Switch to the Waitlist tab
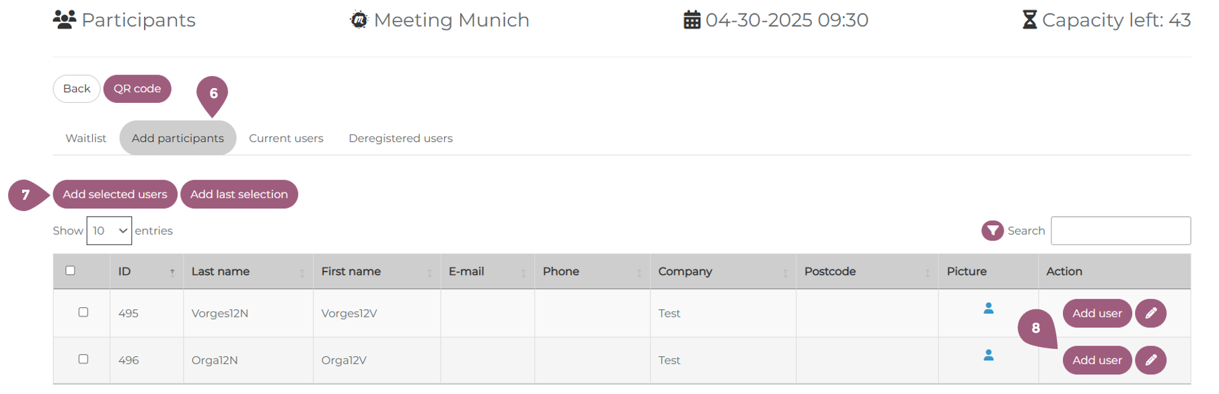The width and height of the screenshot is (1219, 394). (85, 139)
